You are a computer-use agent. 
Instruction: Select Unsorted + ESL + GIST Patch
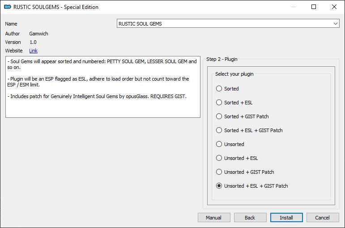(x=252, y=186)
